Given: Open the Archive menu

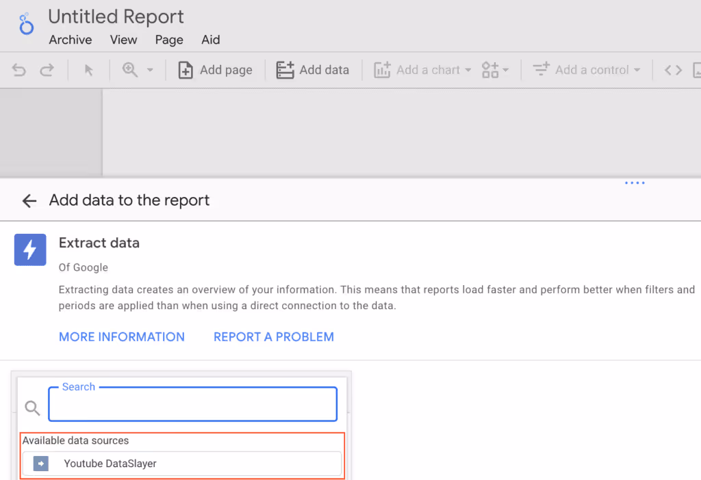Looking at the screenshot, I should (70, 40).
